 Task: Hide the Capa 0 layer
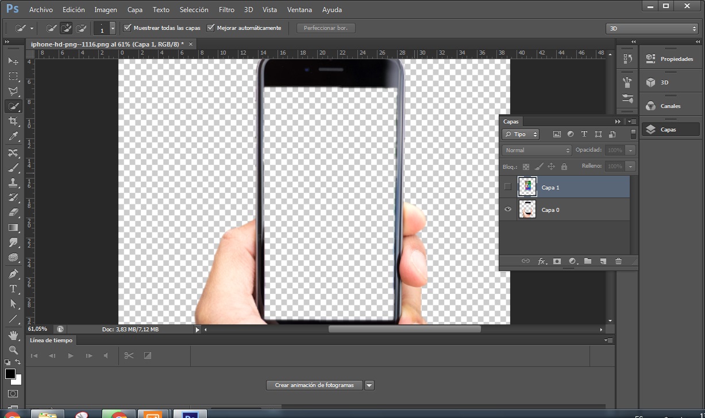[507, 210]
